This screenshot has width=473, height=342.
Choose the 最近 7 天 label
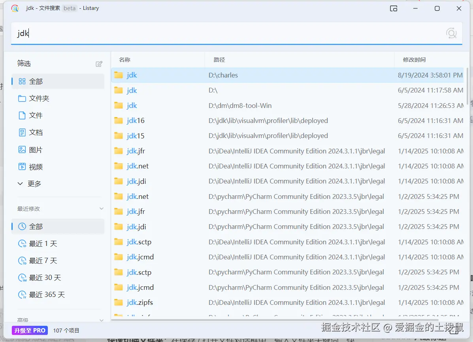coord(43,261)
